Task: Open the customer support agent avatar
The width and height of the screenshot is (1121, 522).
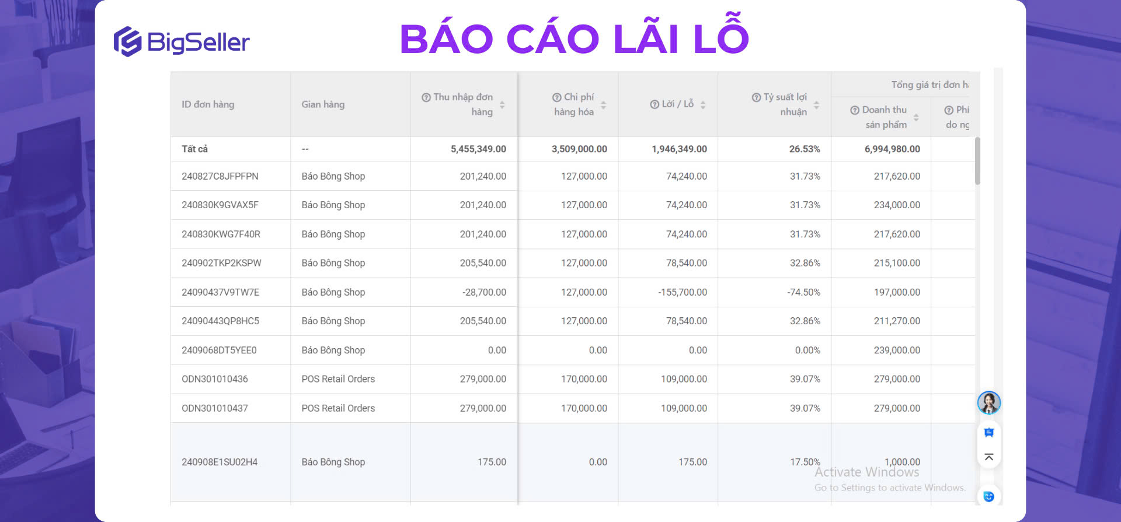Action: tap(989, 402)
